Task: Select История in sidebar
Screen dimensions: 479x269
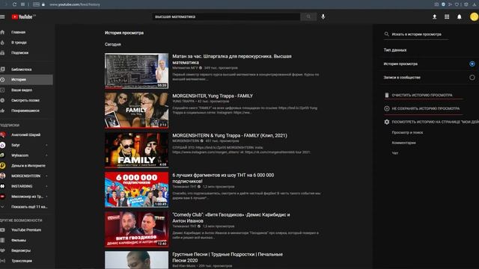Action: coord(26,80)
